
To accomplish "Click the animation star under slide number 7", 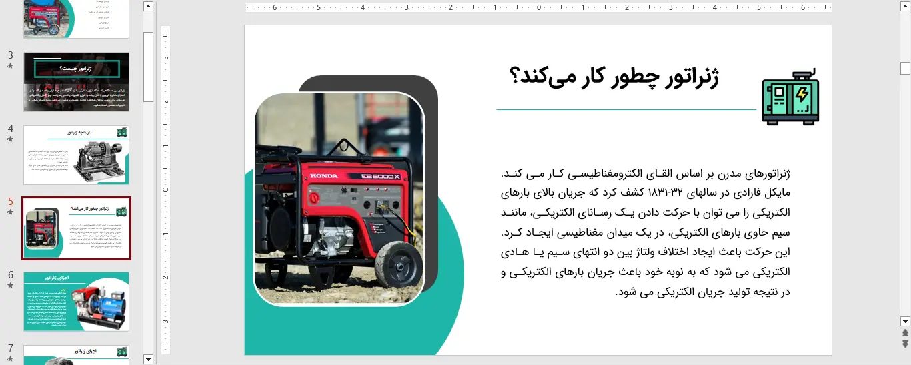I will 10,359.
